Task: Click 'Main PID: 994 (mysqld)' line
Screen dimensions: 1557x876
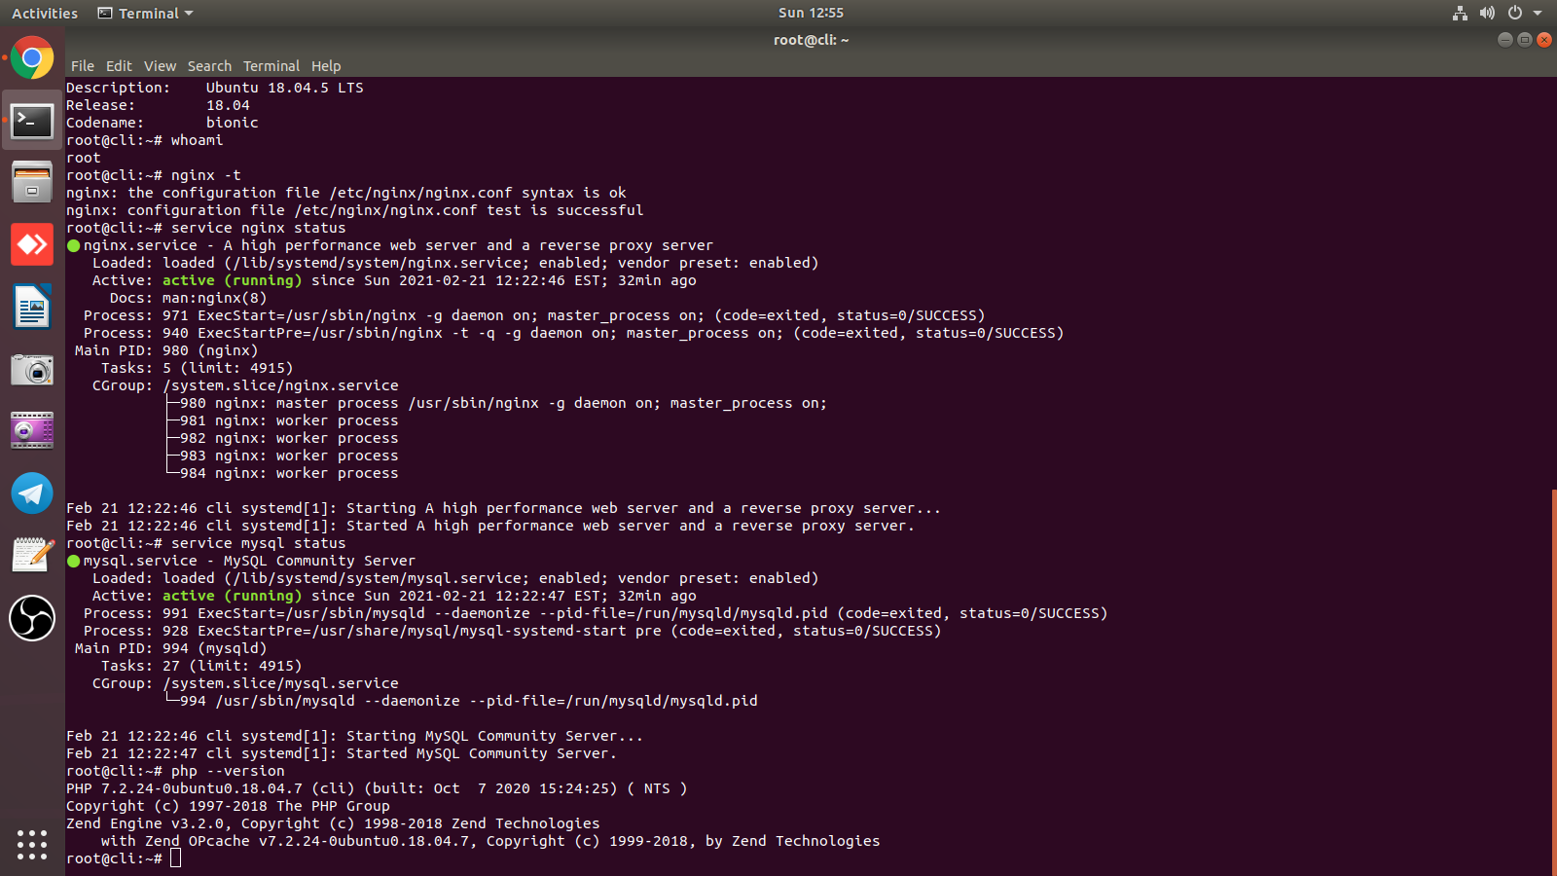Action: point(170,648)
